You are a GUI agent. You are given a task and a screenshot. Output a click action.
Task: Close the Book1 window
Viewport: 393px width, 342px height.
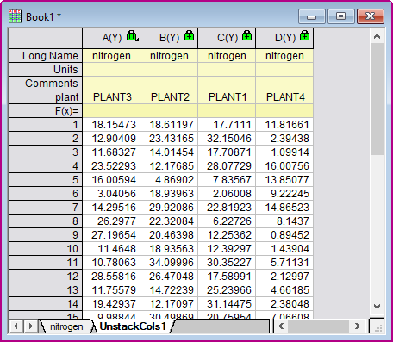pos(371,16)
